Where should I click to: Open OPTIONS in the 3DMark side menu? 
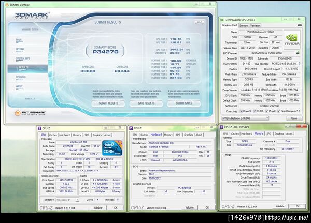pos(20,49)
